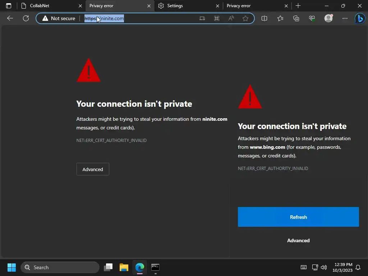
Task: Minimize the Edge window
Action: tap(326, 6)
